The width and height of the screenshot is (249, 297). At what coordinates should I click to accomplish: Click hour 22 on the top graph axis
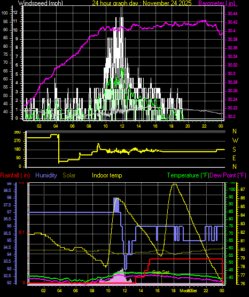point(204,126)
